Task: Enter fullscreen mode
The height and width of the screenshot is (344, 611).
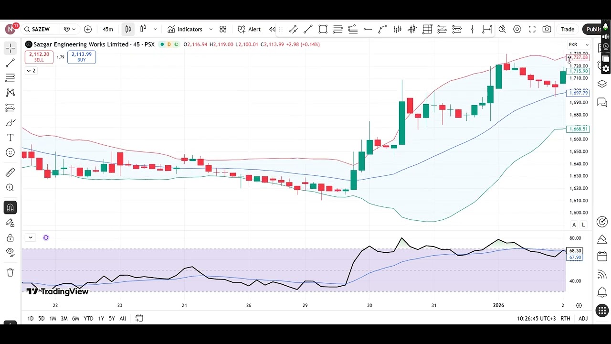Action: 532,29
